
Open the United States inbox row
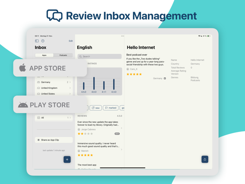pos(54,94)
